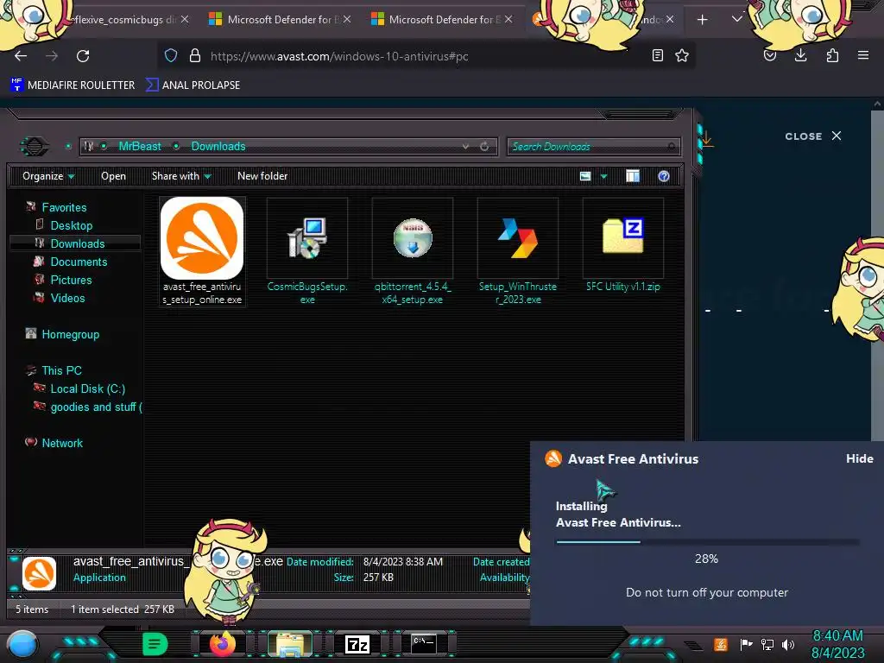The image size is (884, 663).
Task: Open Local Disk (C:)
Action: click(87, 388)
